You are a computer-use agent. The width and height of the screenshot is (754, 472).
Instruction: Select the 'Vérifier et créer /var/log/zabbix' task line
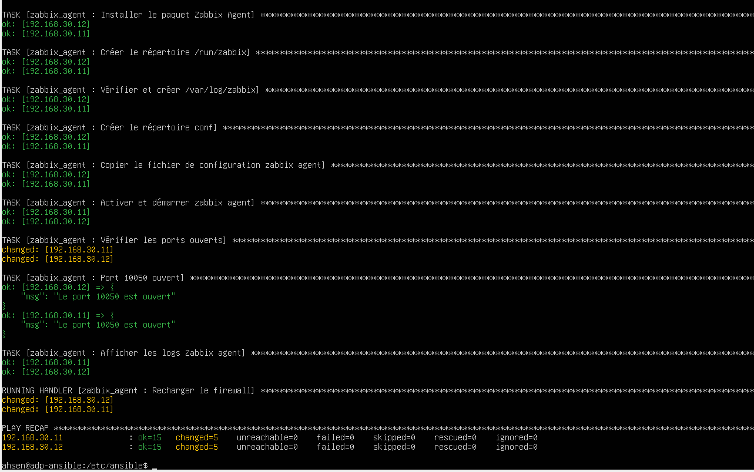pyautogui.click(x=130, y=90)
